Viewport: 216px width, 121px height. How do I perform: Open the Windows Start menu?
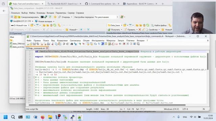pos(5,117)
